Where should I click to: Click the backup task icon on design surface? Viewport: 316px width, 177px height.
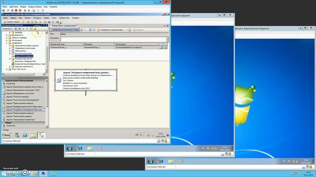click(59, 80)
